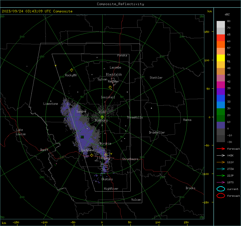Click the red forecast arrow in legend
Screen dimensions: 241x226
click(x=221, y=149)
